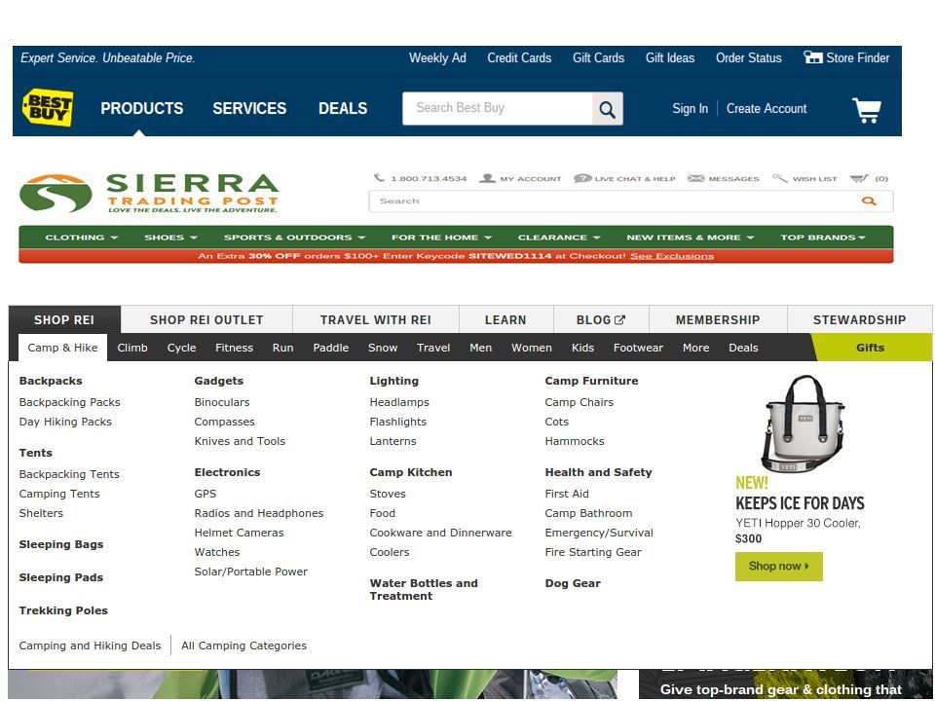935x701 pixels.
Task: Select the Shop REI tab
Action: coord(64,320)
